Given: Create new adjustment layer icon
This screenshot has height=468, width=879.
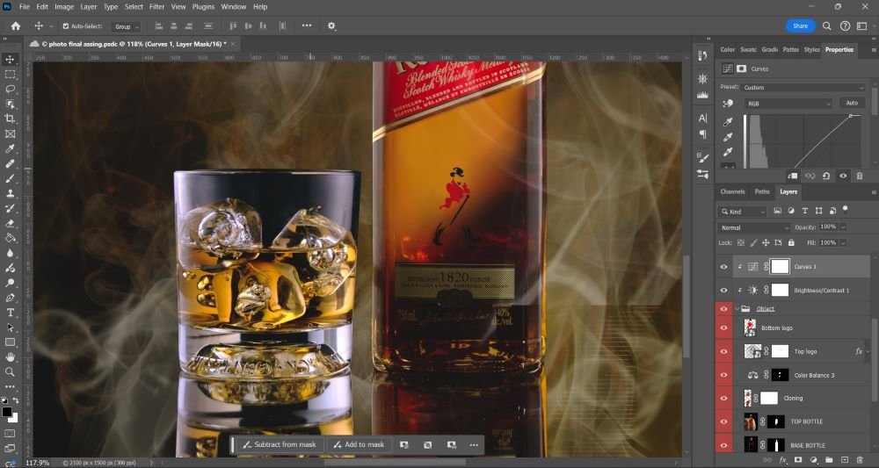Looking at the screenshot, I should (813, 459).
